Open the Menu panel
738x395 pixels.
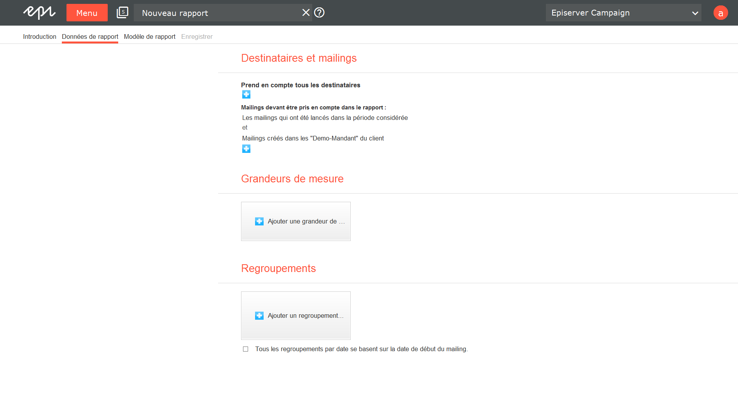tap(87, 12)
